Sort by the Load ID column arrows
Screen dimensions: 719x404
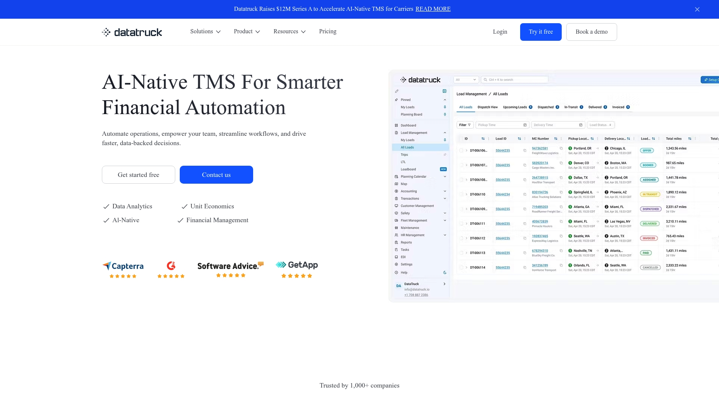[x=519, y=139]
